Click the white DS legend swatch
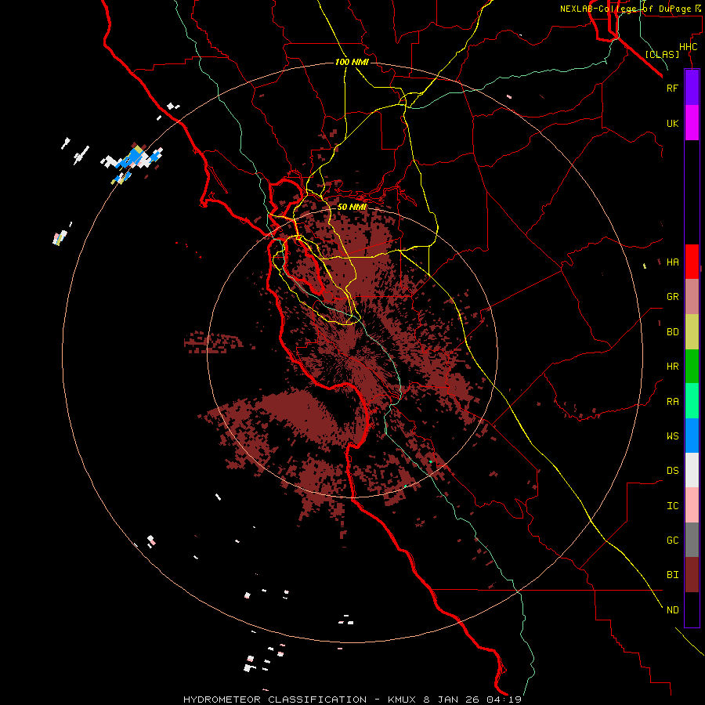 pyautogui.click(x=692, y=470)
